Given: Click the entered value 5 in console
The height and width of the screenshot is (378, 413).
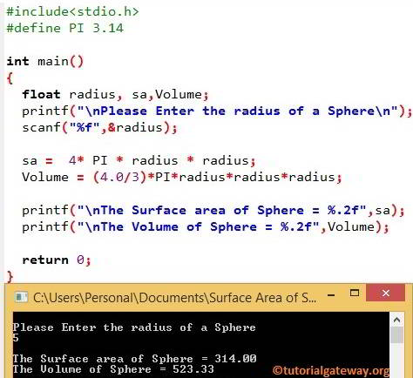Looking at the screenshot, I should [16, 338].
